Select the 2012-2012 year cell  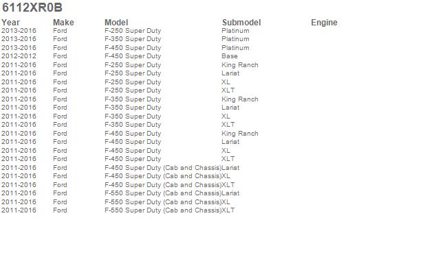tap(19, 56)
